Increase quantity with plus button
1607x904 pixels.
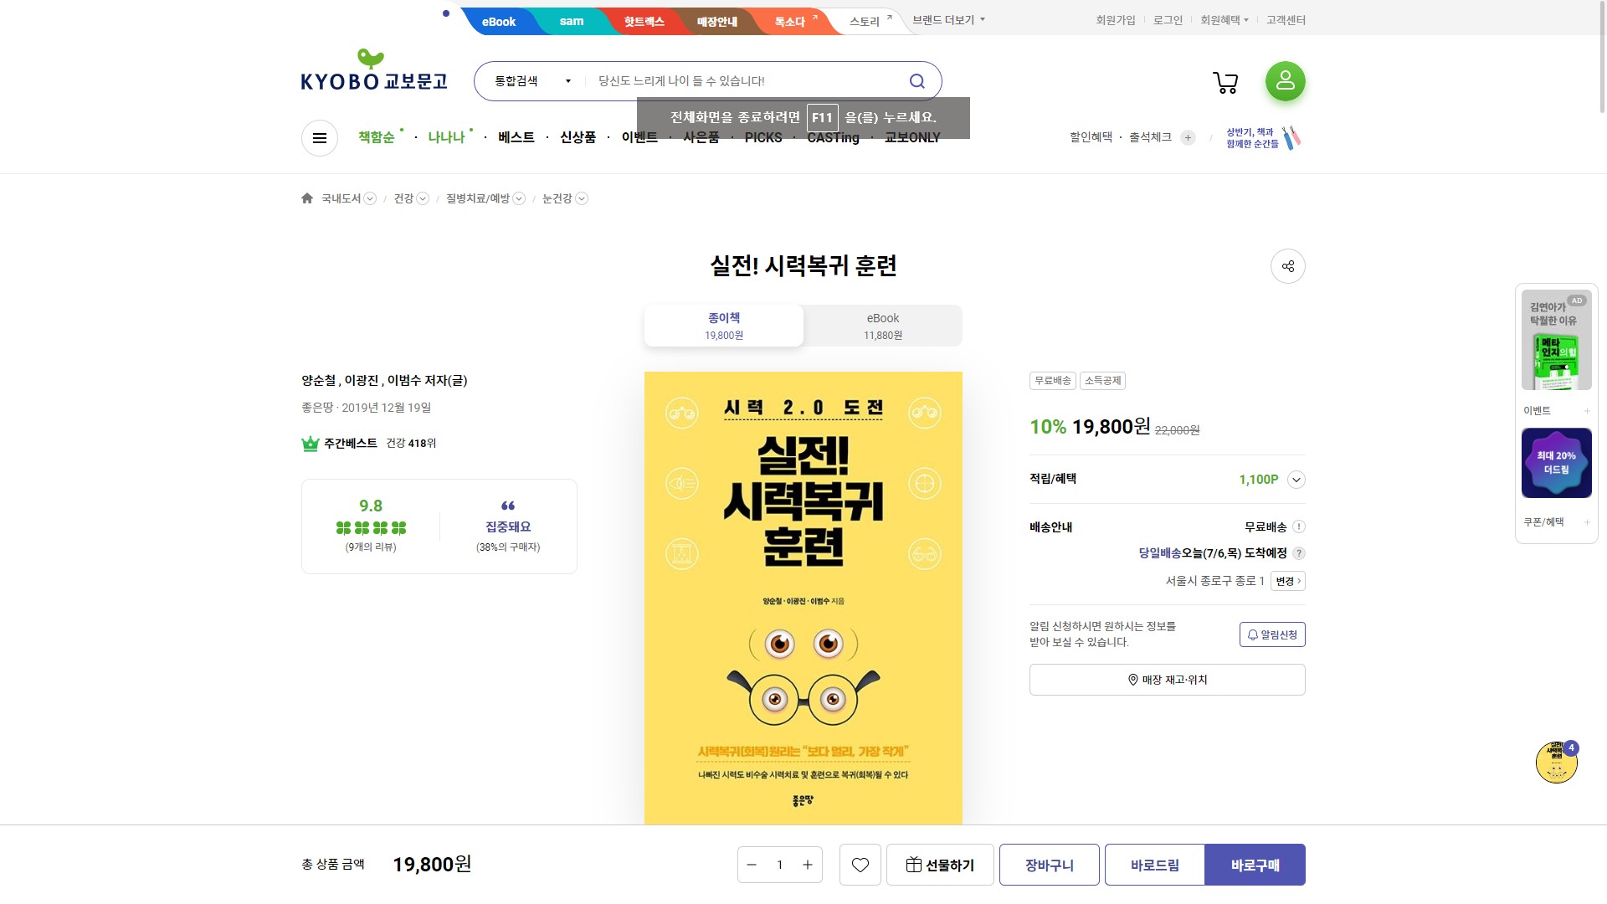point(808,865)
